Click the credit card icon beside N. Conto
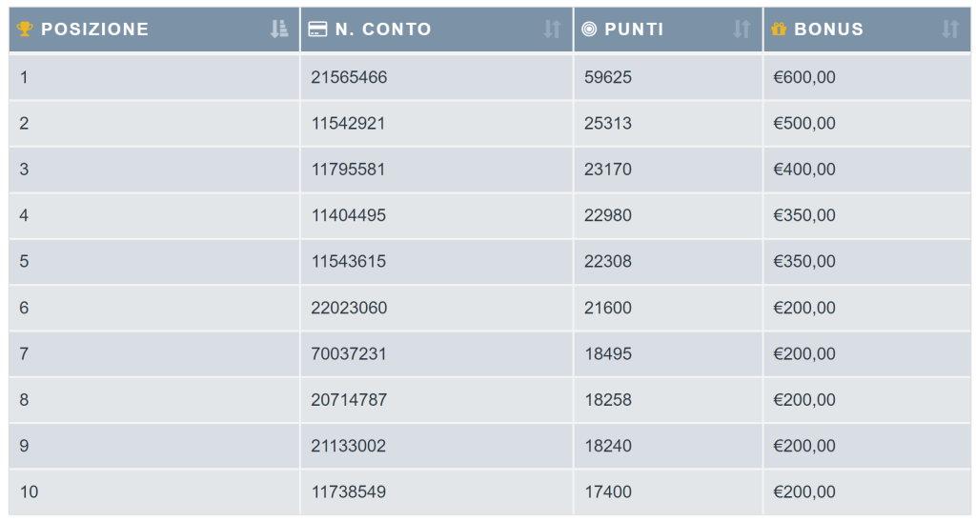Screen dimensions: 976x522 (x=317, y=30)
